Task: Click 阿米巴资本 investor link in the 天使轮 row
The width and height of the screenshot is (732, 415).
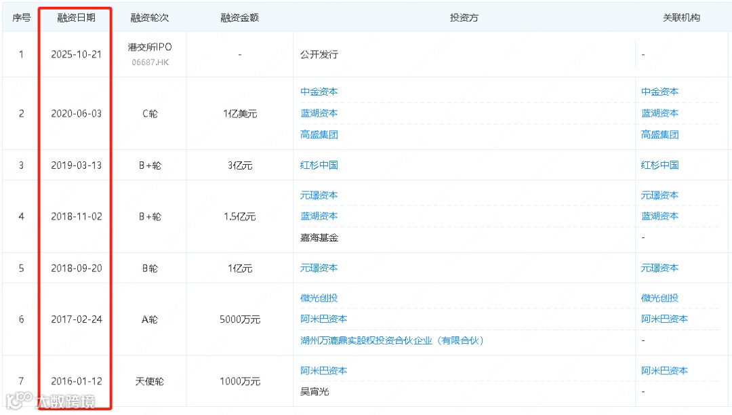Action: click(x=323, y=371)
